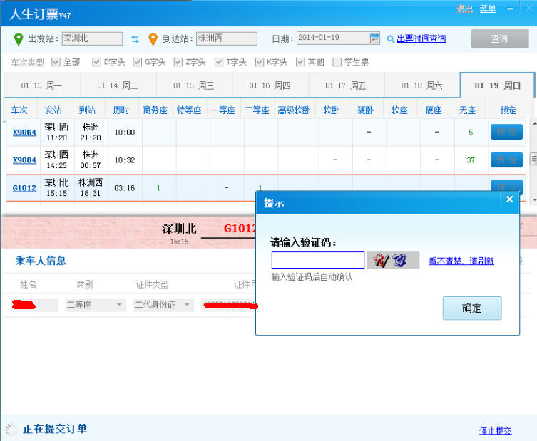Viewport: 537px width, 441px height.
Task: Open the 二等座 seat class dropdown
Action: tap(96, 305)
